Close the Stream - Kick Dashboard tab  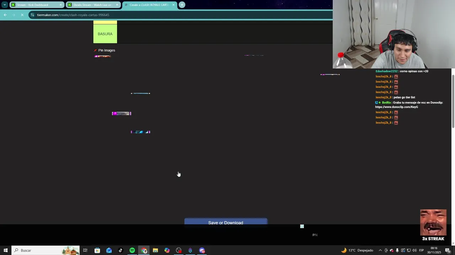(x=60, y=5)
